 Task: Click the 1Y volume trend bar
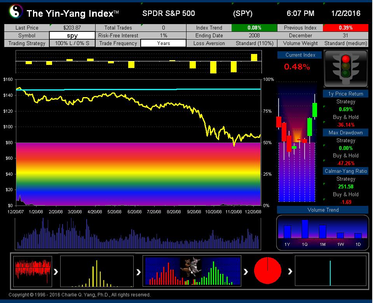click(x=288, y=232)
